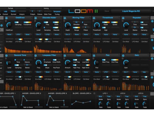Open Moving Filter module type dropdown

coord(79,18)
